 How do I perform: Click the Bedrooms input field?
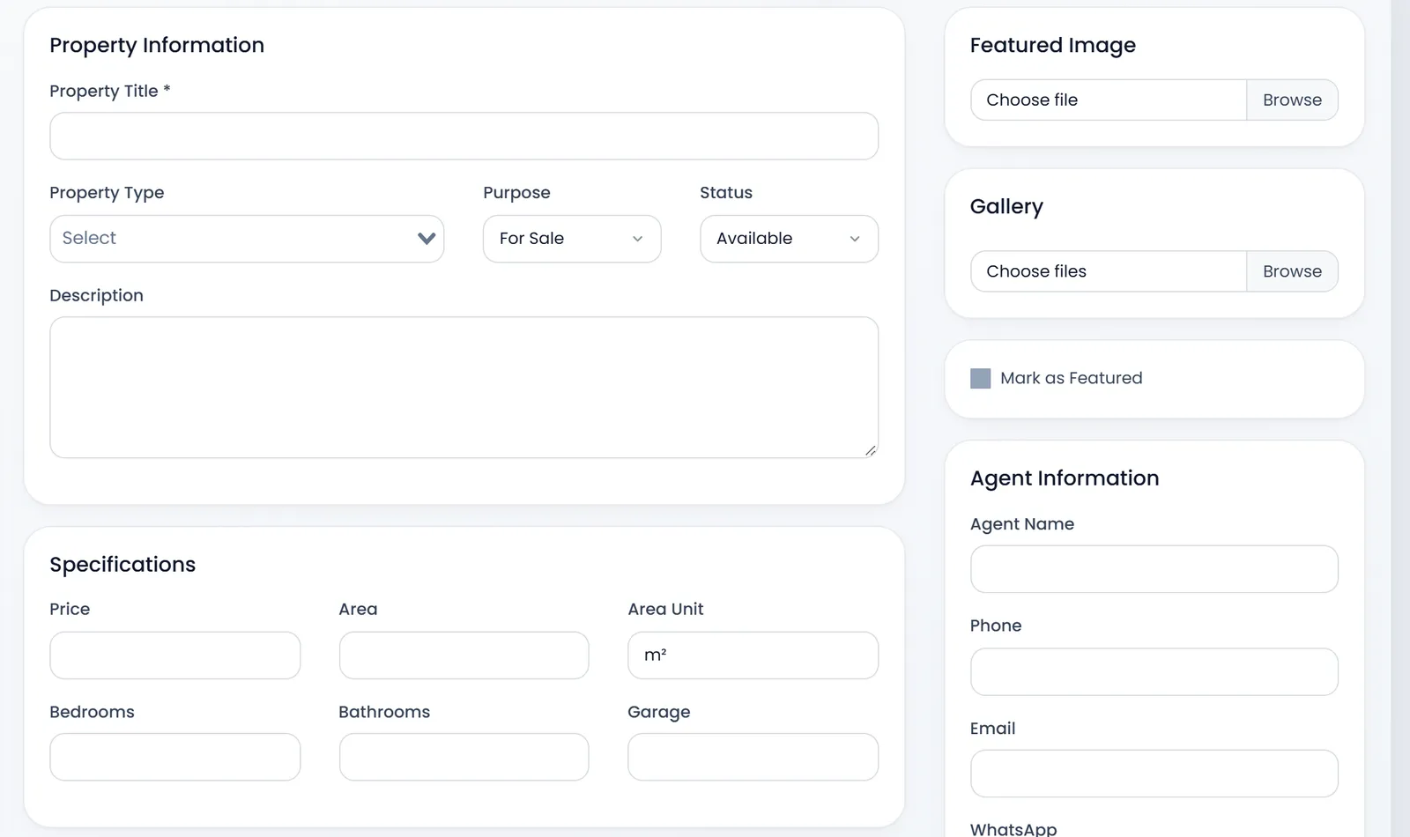(x=175, y=757)
